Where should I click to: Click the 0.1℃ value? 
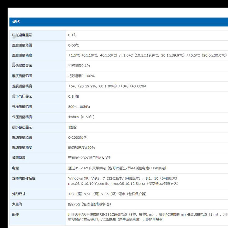(x=72, y=35)
